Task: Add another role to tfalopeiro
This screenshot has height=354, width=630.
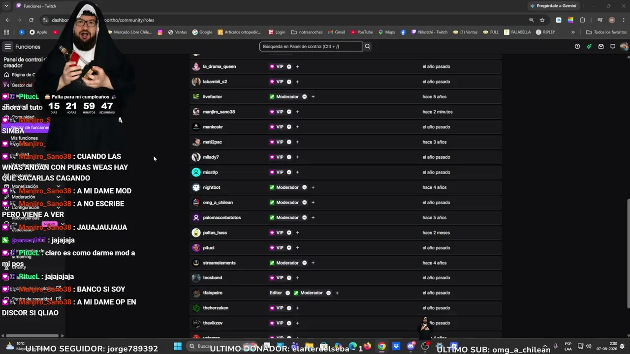Action: click(x=337, y=293)
